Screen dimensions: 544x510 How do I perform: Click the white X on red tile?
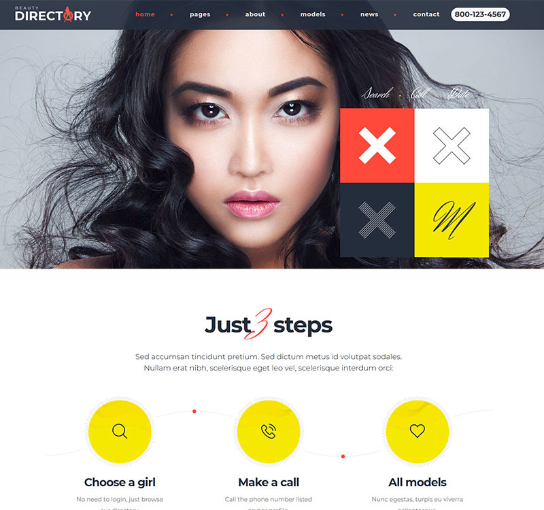(377, 146)
